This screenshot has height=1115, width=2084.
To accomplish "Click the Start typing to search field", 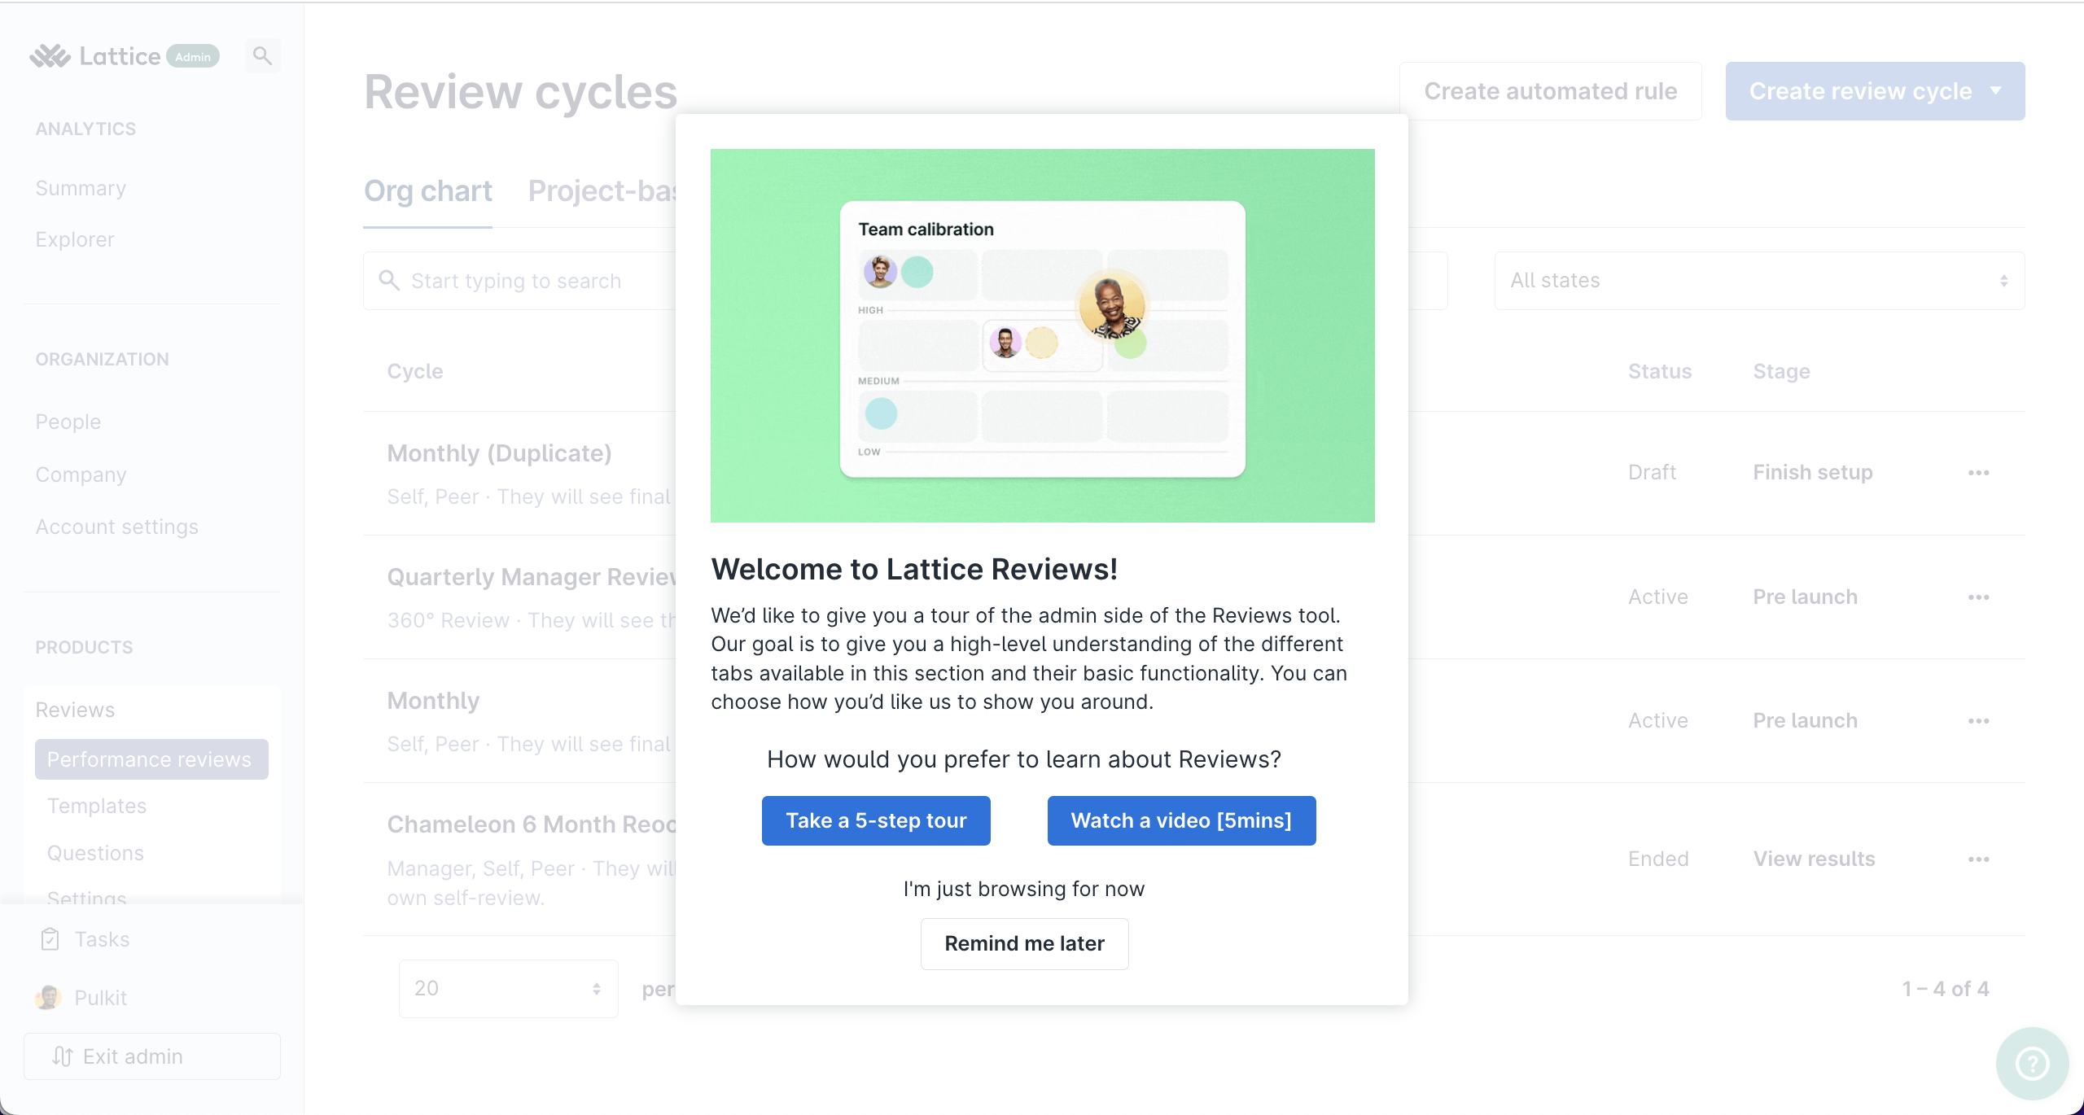I will [x=519, y=281].
